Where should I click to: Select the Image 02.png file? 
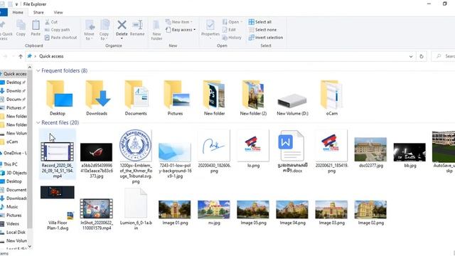(x=370, y=213)
